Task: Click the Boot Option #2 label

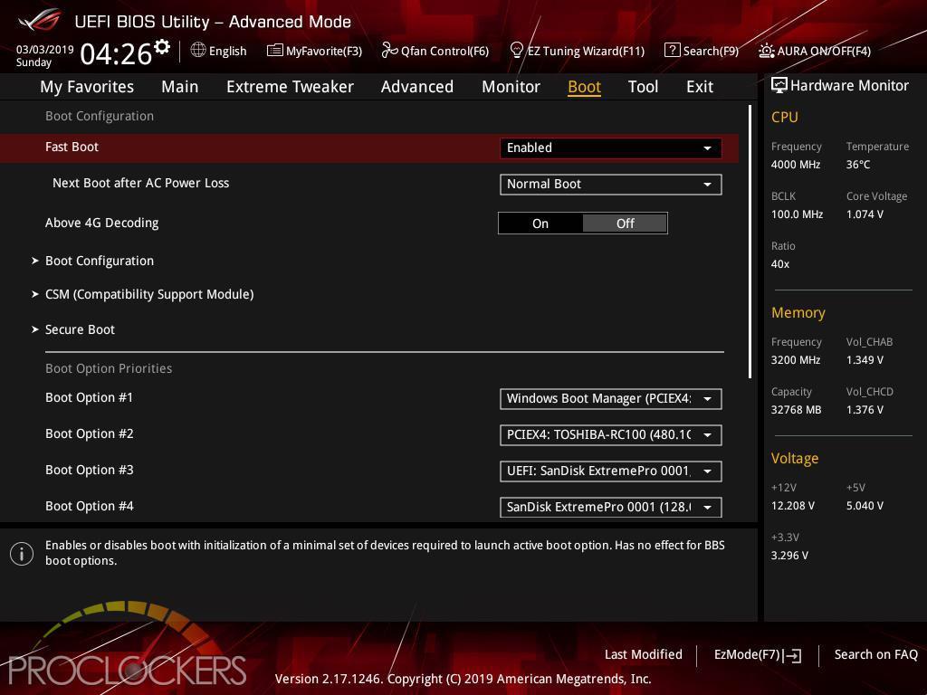Action: pos(90,433)
